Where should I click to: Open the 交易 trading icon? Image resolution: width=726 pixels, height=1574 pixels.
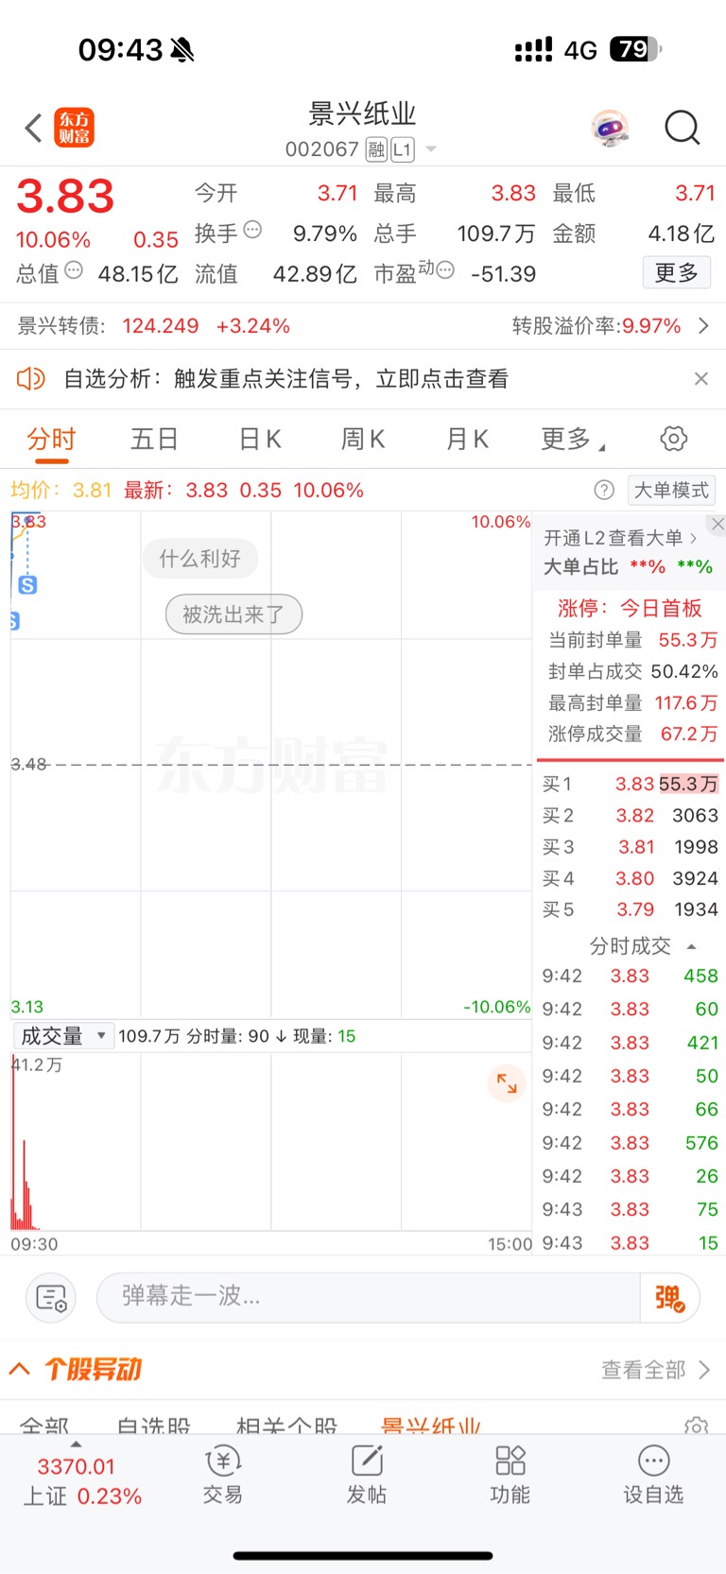pos(223,1475)
